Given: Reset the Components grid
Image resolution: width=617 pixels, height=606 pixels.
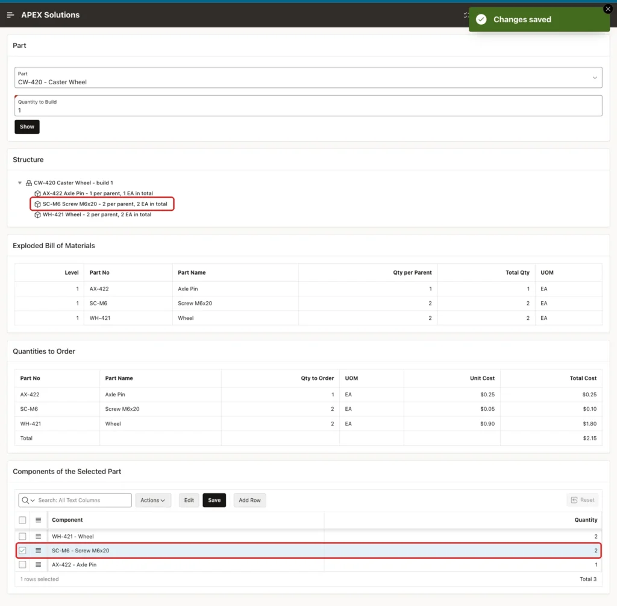Looking at the screenshot, I should [583, 500].
